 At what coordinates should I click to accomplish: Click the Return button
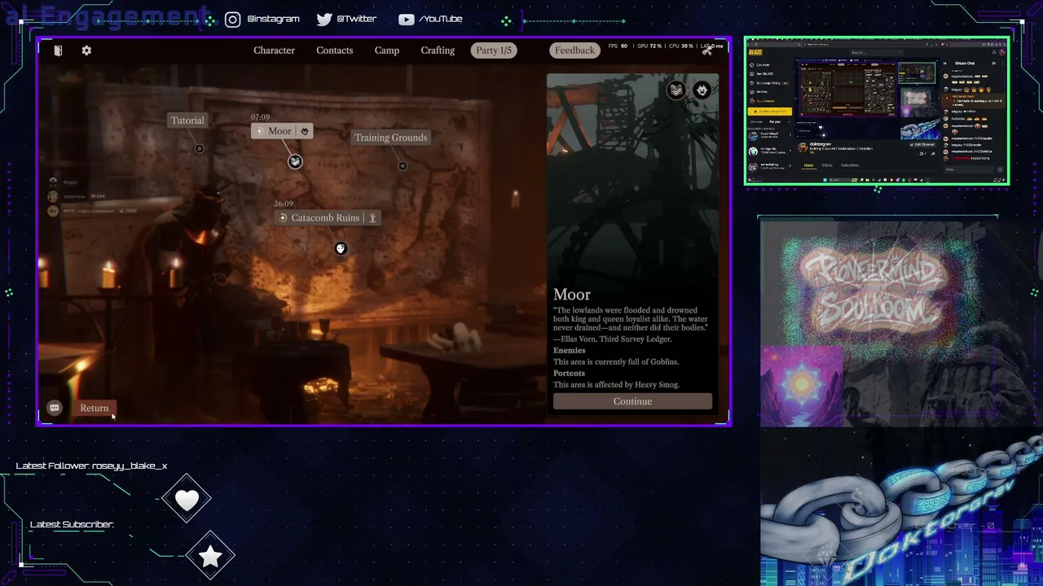tap(95, 409)
